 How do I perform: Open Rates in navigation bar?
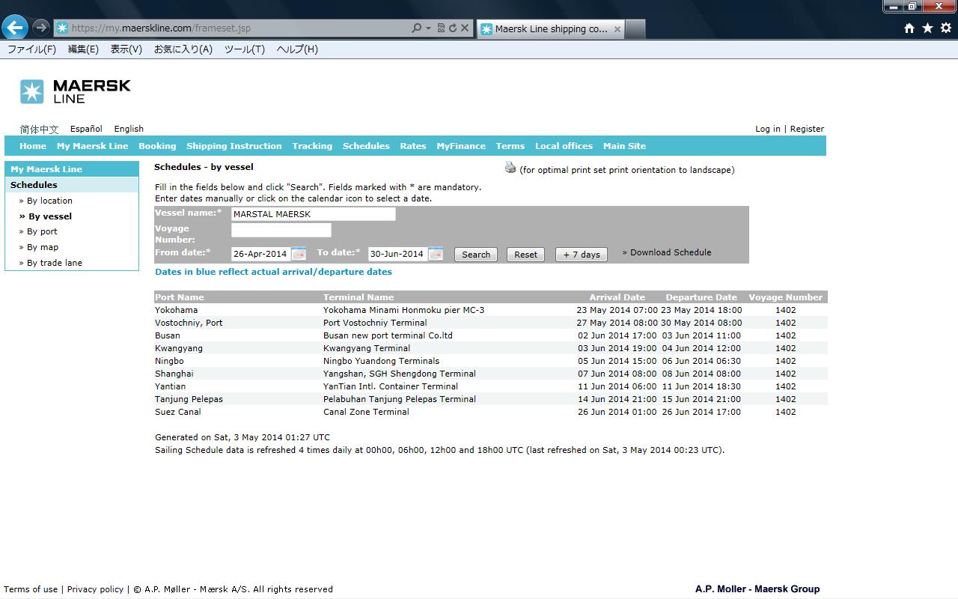coord(412,146)
